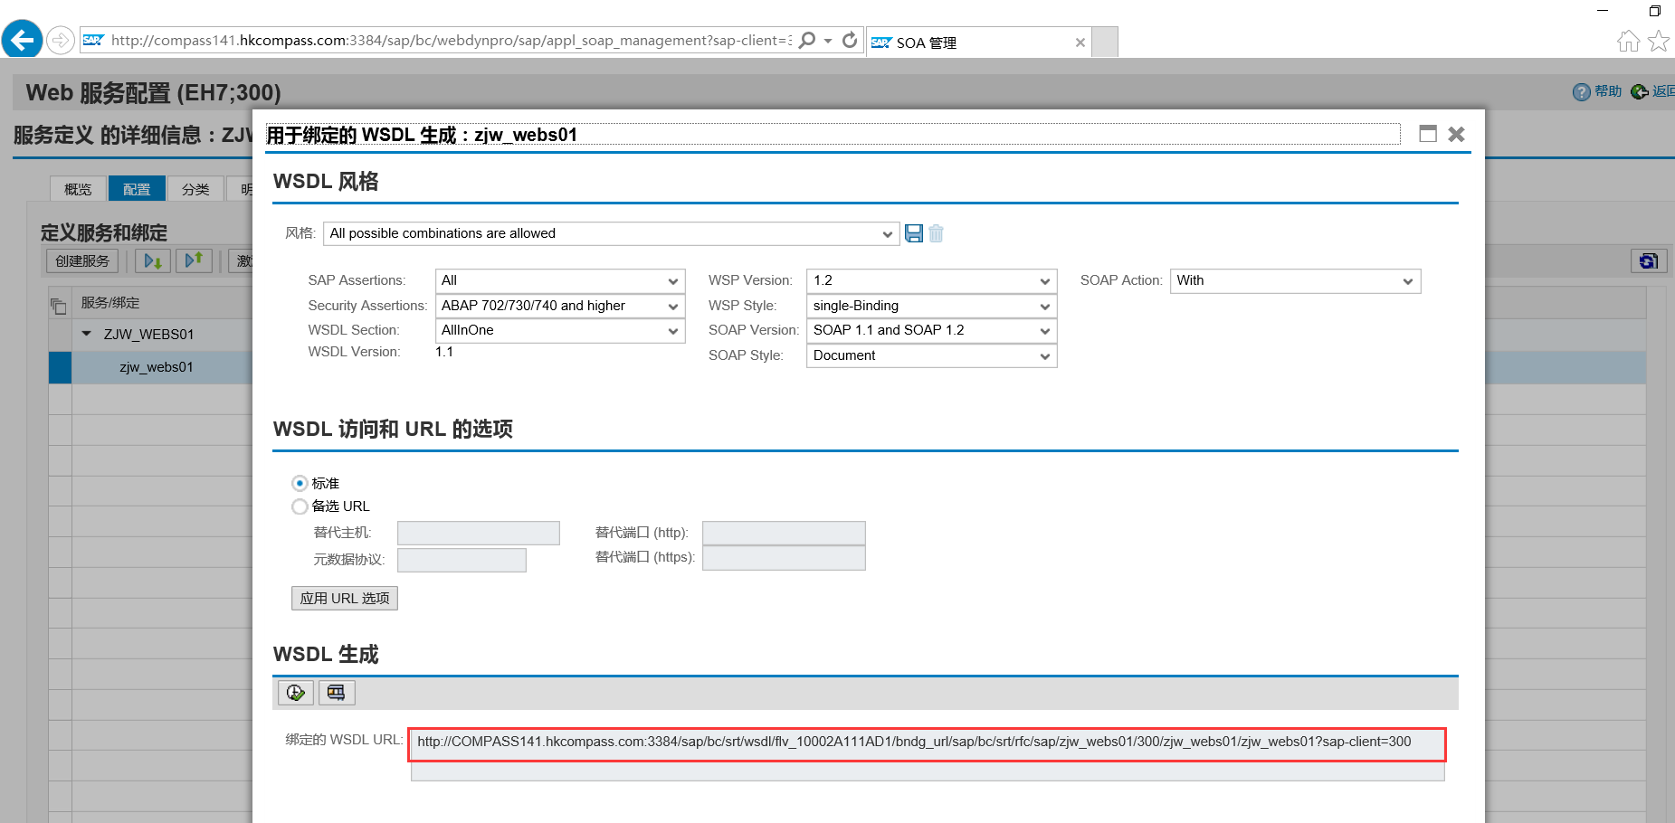Click the generate WSDL icon button
The width and height of the screenshot is (1675, 823).
pos(295,693)
